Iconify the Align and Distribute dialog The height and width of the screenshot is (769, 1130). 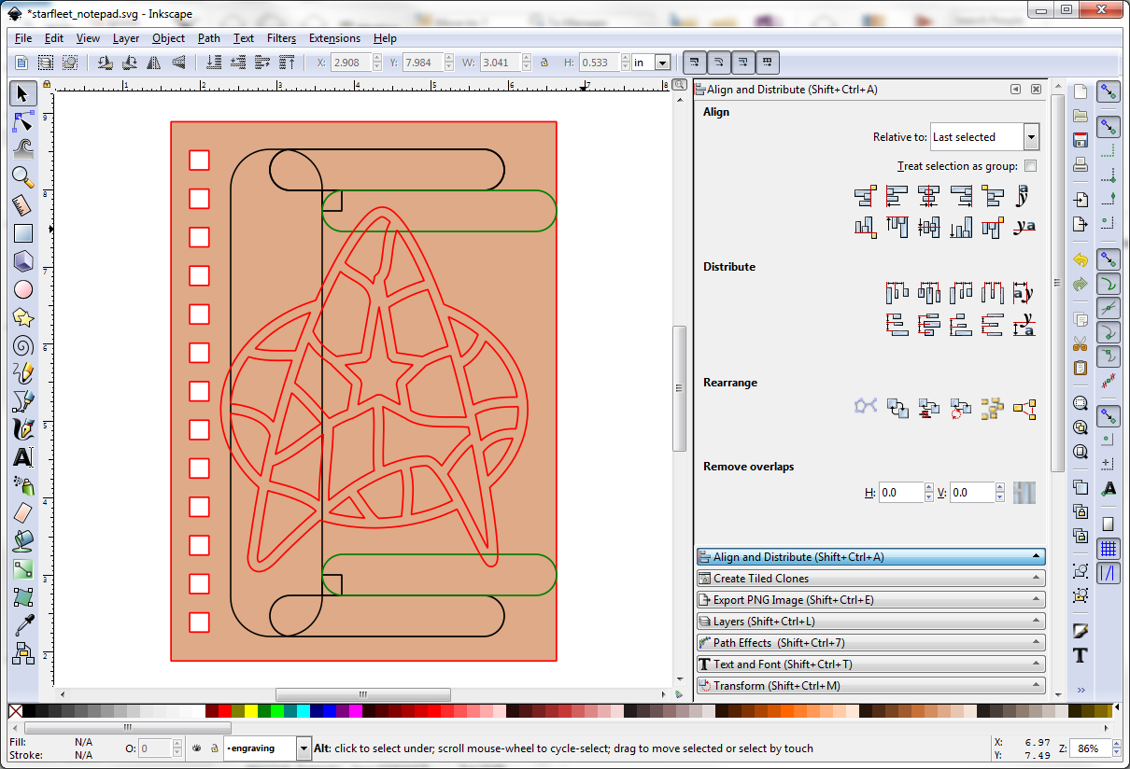pos(1015,90)
